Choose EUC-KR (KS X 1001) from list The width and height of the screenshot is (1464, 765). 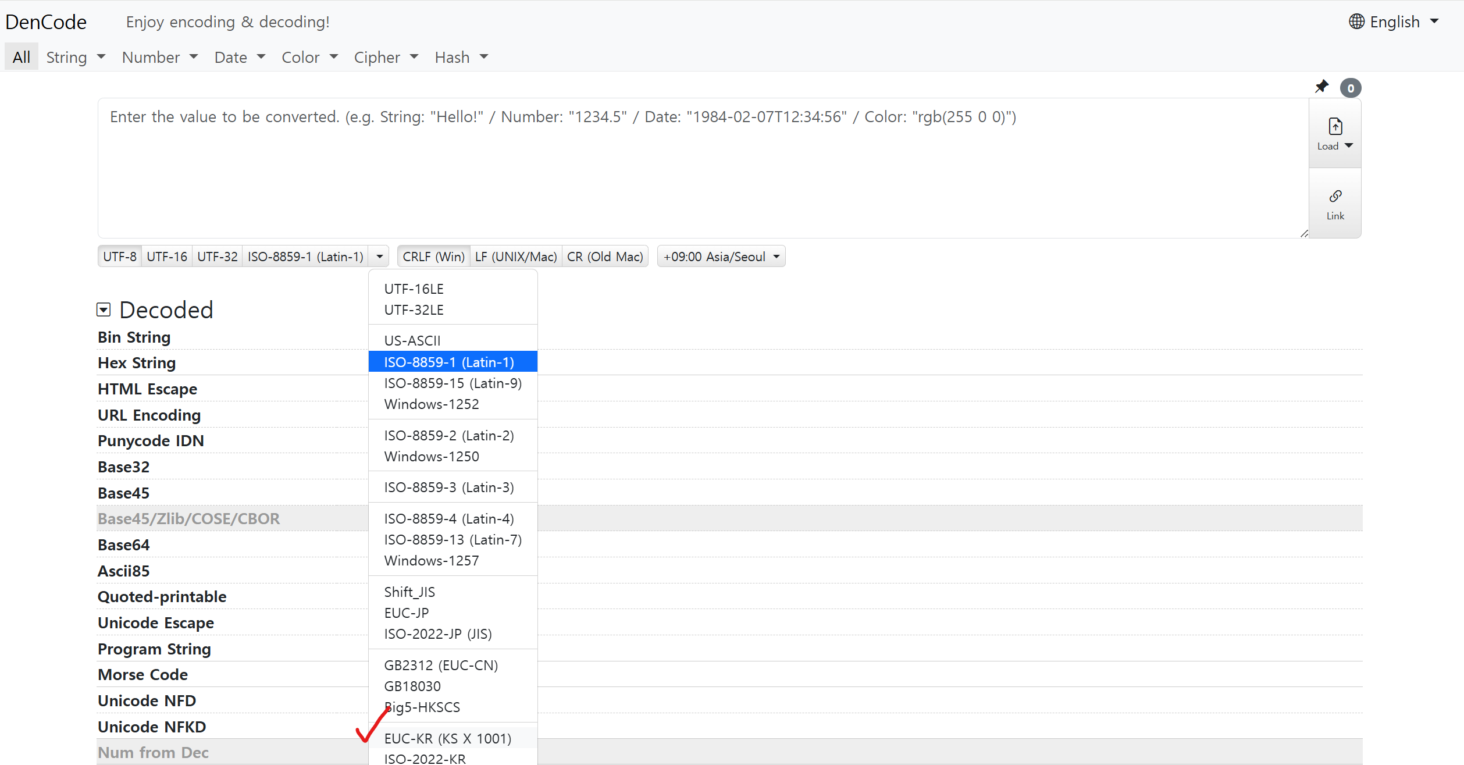447,738
